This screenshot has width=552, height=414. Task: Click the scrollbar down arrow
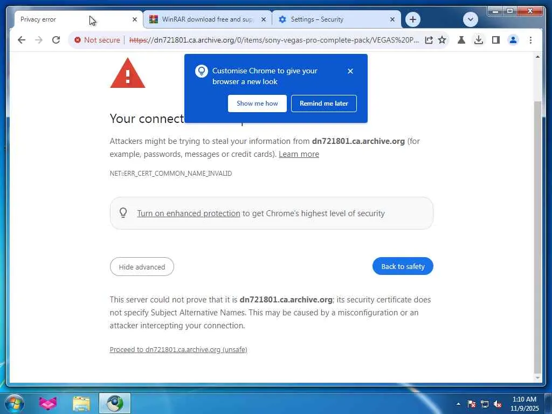point(537,378)
